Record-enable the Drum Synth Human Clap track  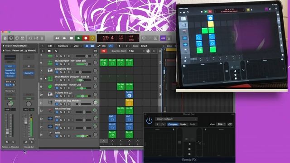tap(68, 88)
